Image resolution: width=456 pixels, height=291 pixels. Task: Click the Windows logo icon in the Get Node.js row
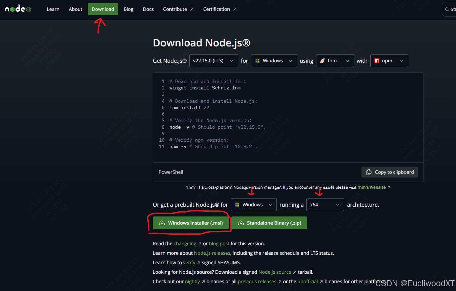tap(257, 61)
